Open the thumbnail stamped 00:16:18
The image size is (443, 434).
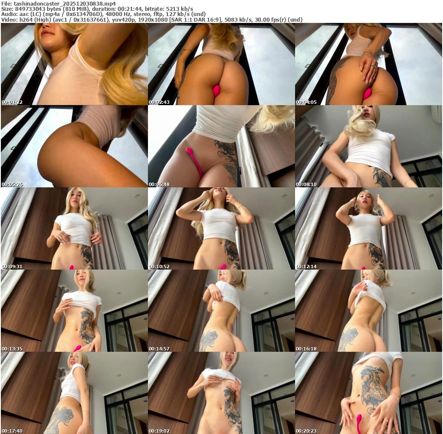(369, 311)
